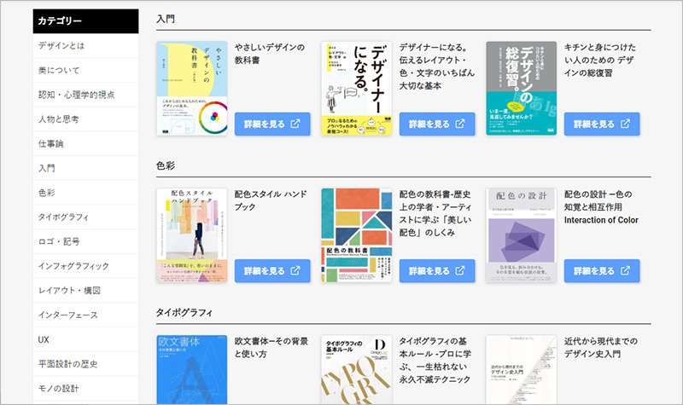Open 配色の教科書 book cover image
Image resolution: width=683 pixels, height=405 pixels.
[x=356, y=235]
